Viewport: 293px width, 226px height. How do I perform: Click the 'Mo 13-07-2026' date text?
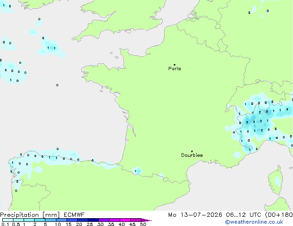pyautogui.click(x=195, y=215)
